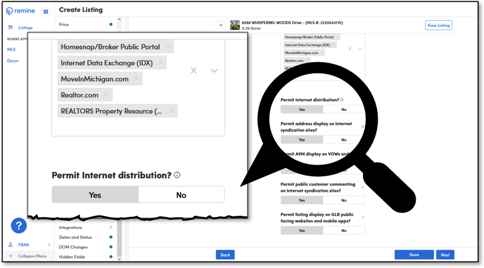
Task: Clear all syndication selections in enlarged view
Action: [x=194, y=71]
